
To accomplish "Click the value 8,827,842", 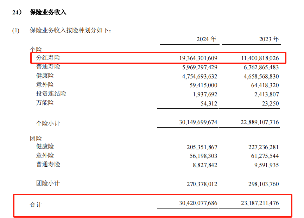I will coord(205,165).
